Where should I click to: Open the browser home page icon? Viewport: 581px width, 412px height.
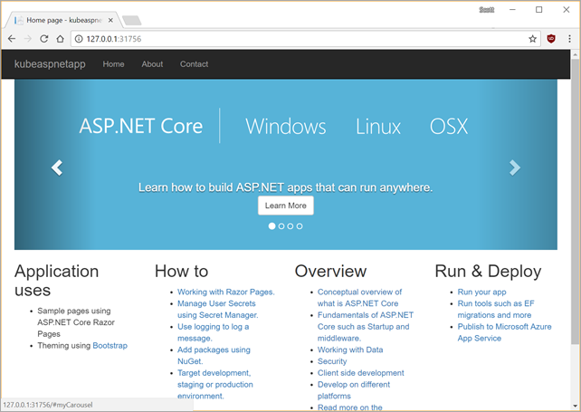point(60,39)
